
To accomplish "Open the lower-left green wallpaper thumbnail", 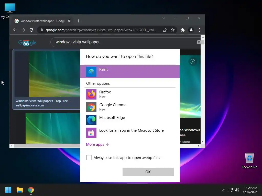I will [53, 128].
